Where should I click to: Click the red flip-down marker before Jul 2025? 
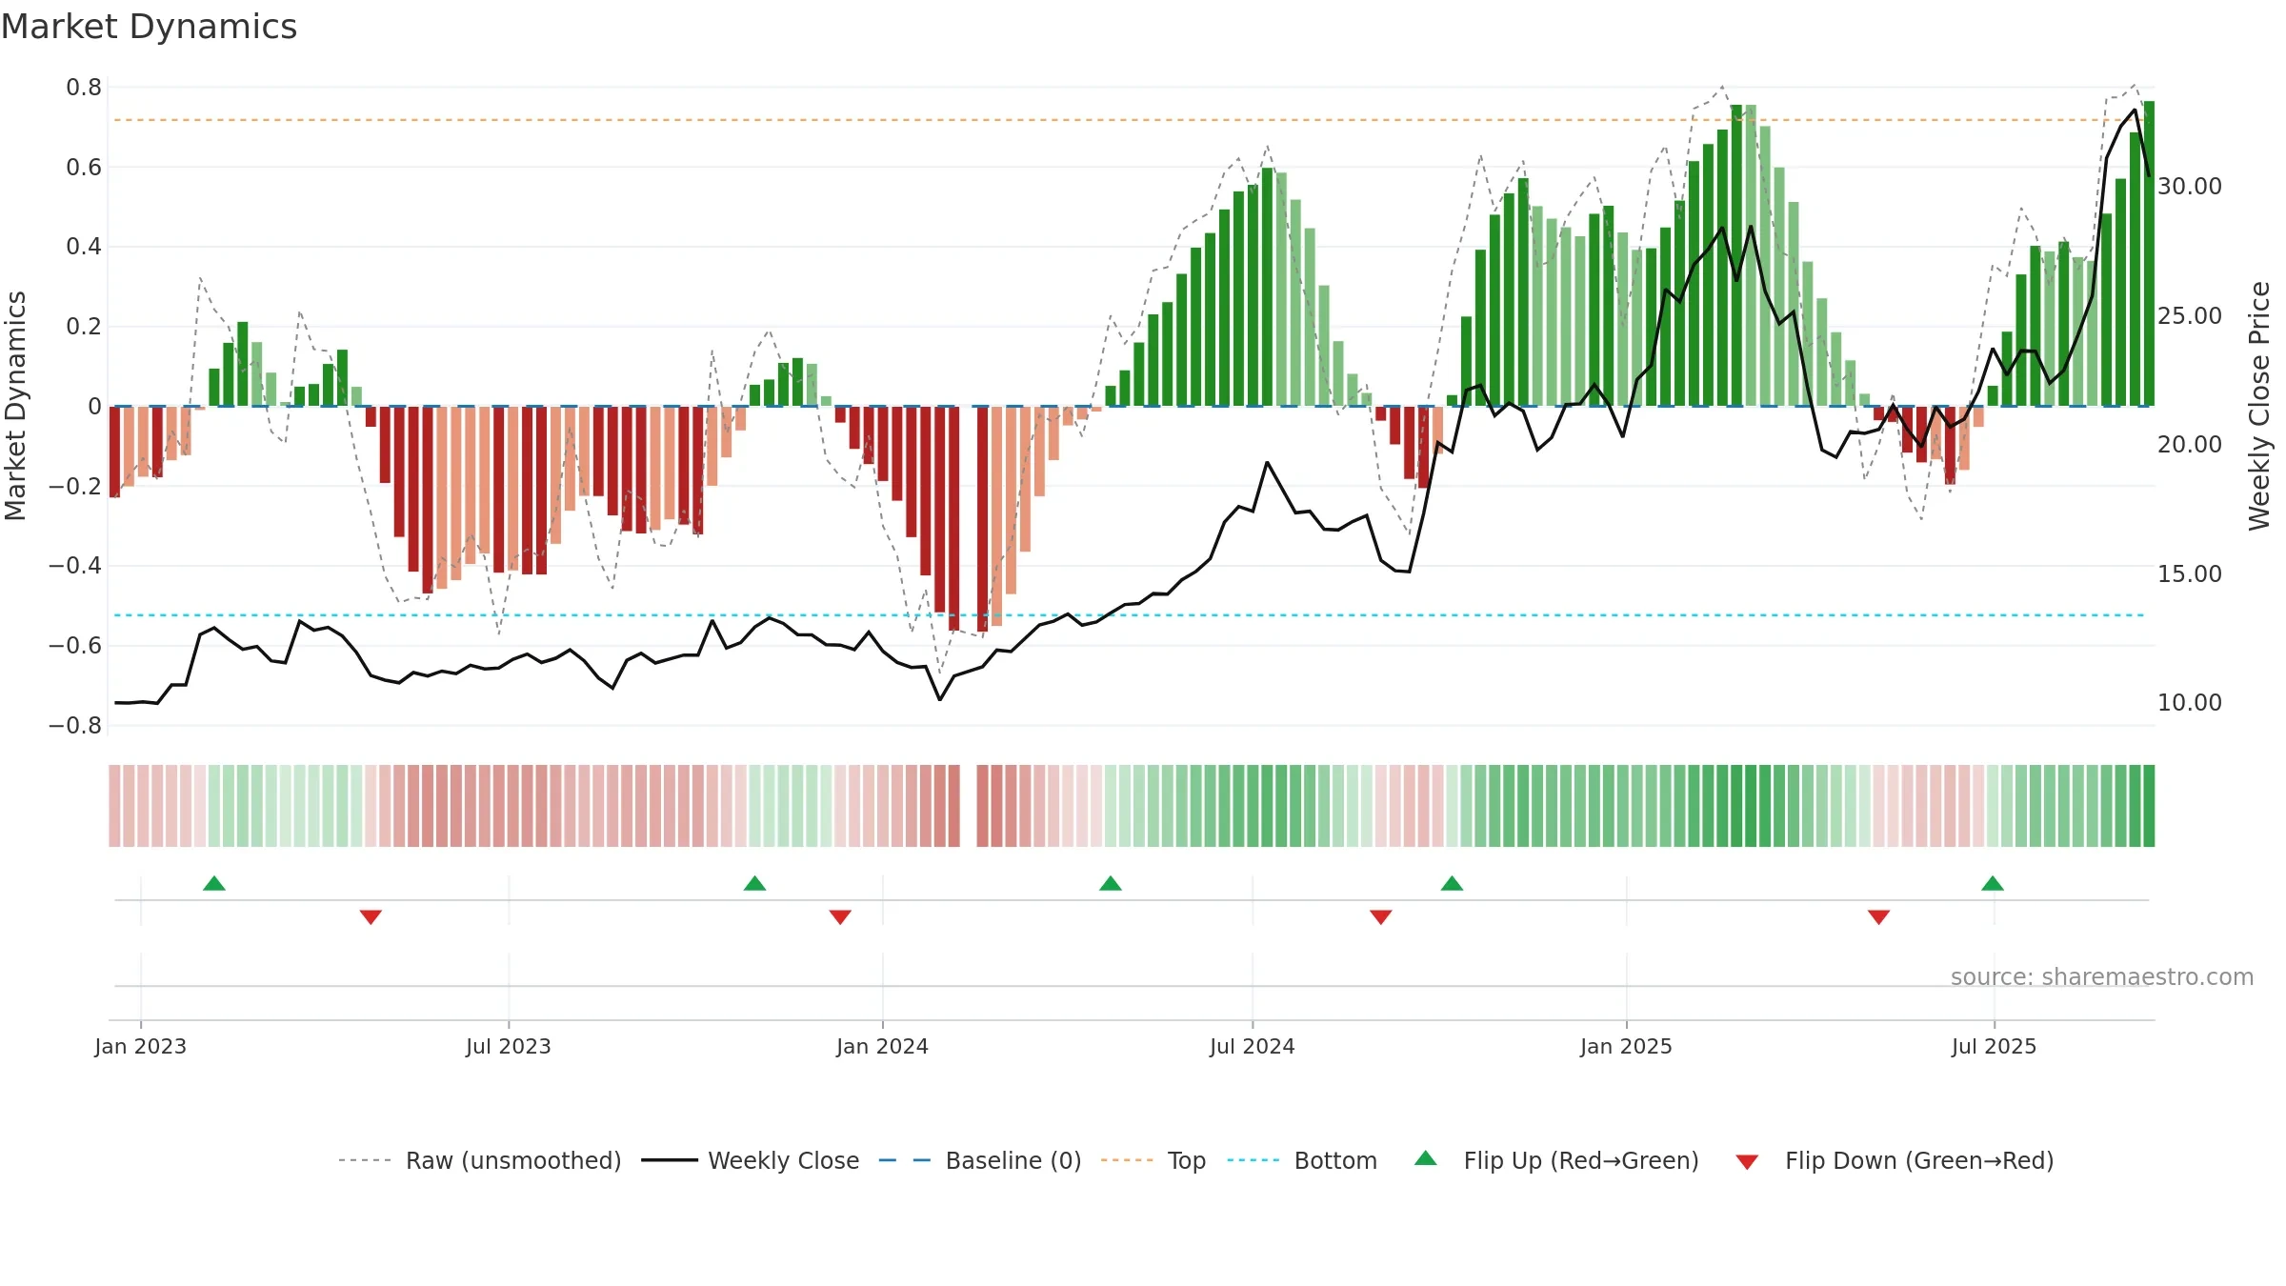coord(1878,917)
